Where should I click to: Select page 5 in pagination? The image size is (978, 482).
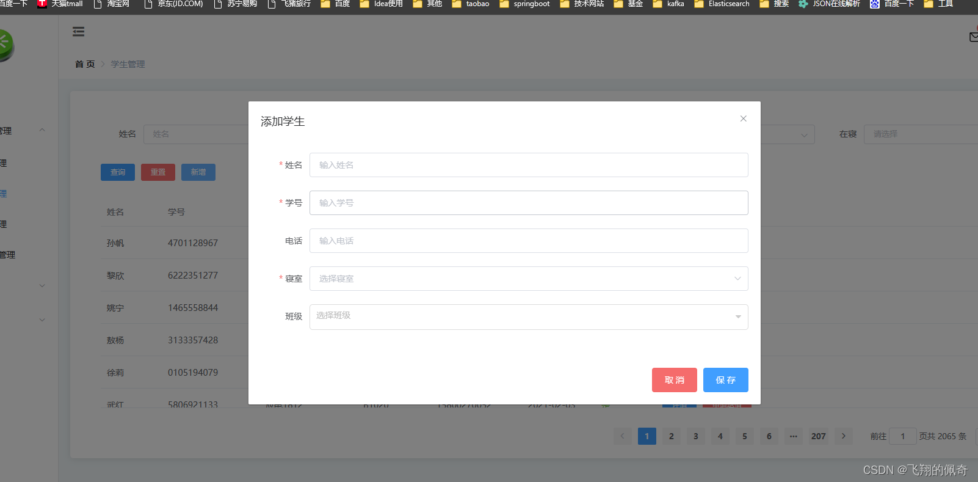[745, 436]
